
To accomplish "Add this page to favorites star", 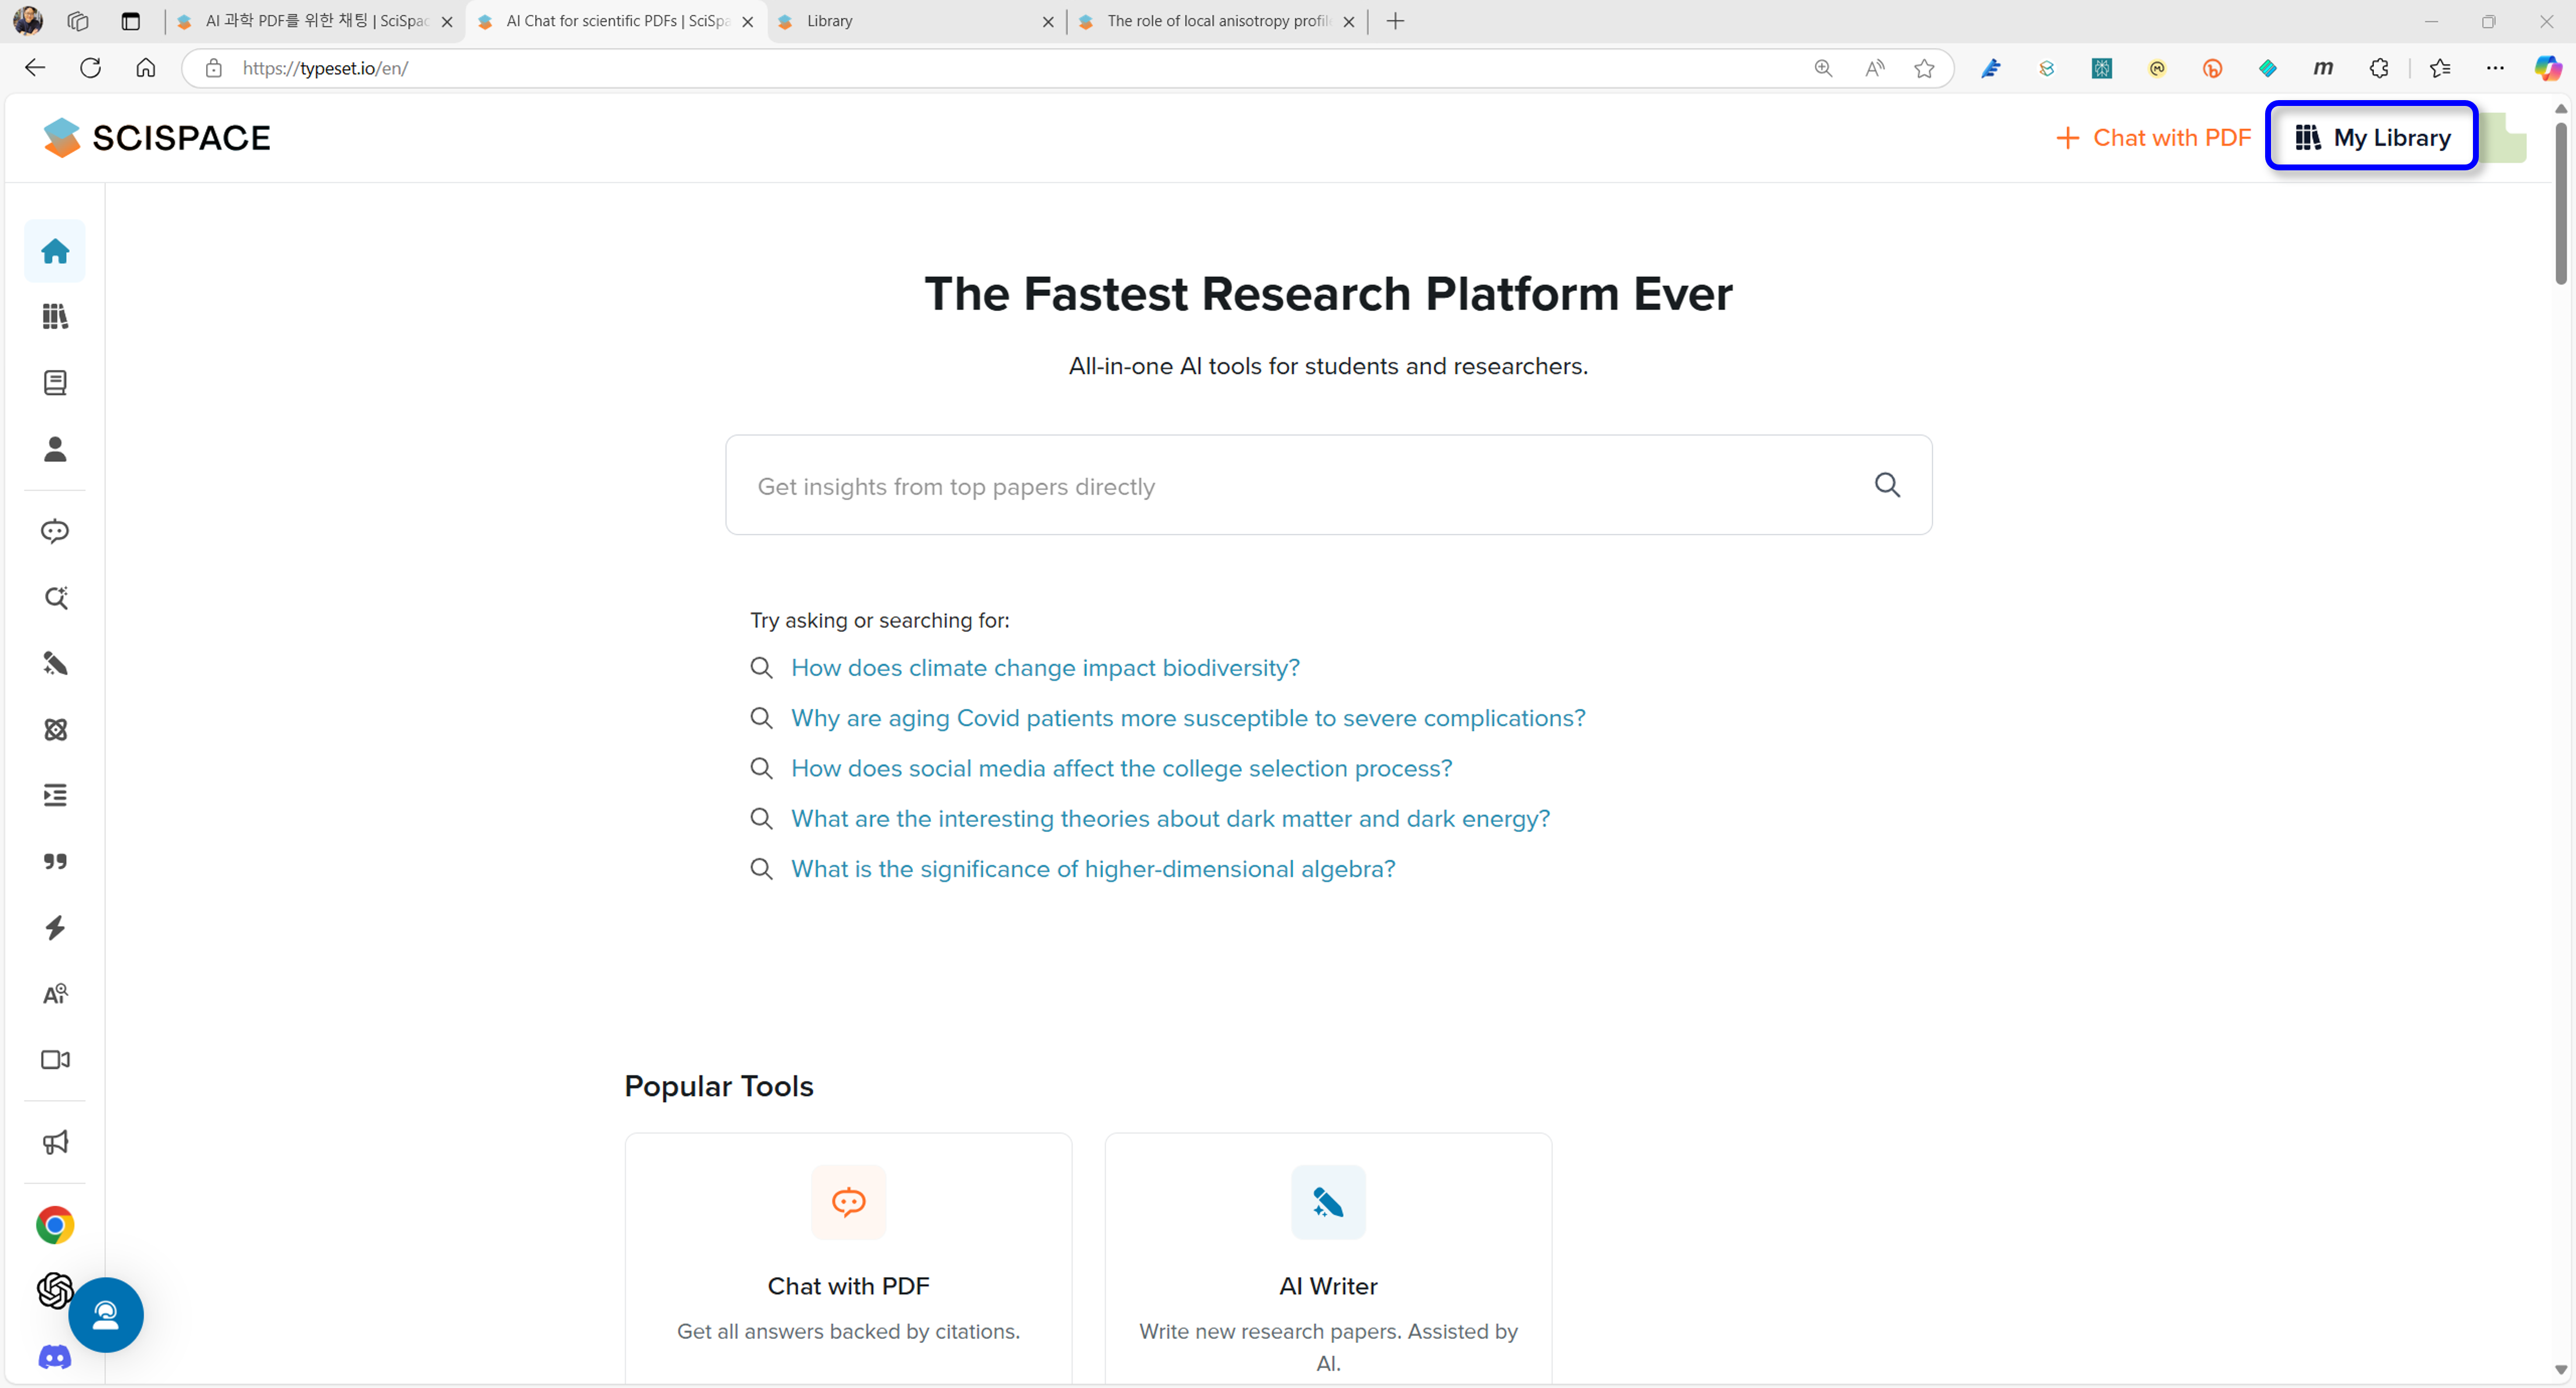I will click(x=1924, y=68).
